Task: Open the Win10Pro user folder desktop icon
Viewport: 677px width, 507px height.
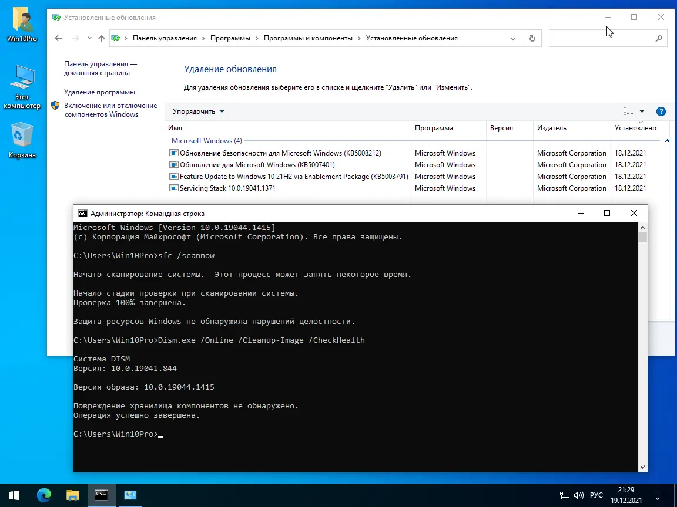Action: (x=22, y=25)
